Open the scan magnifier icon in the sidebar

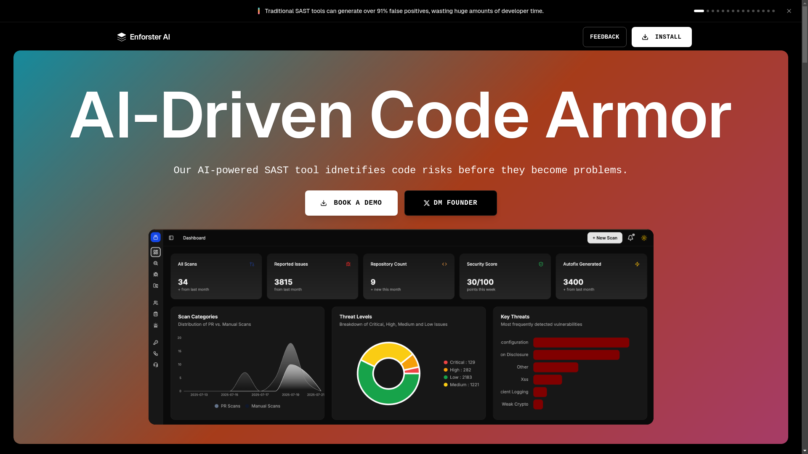[156, 264]
